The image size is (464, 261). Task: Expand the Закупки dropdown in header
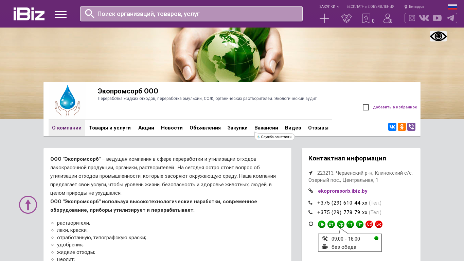[329, 7]
